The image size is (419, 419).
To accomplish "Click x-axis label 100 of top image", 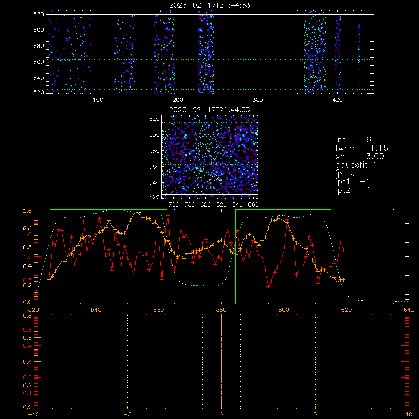I will pyautogui.click(x=98, y=100).
